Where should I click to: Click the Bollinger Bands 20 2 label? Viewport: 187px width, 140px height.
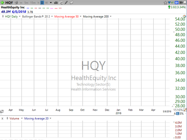36,16
